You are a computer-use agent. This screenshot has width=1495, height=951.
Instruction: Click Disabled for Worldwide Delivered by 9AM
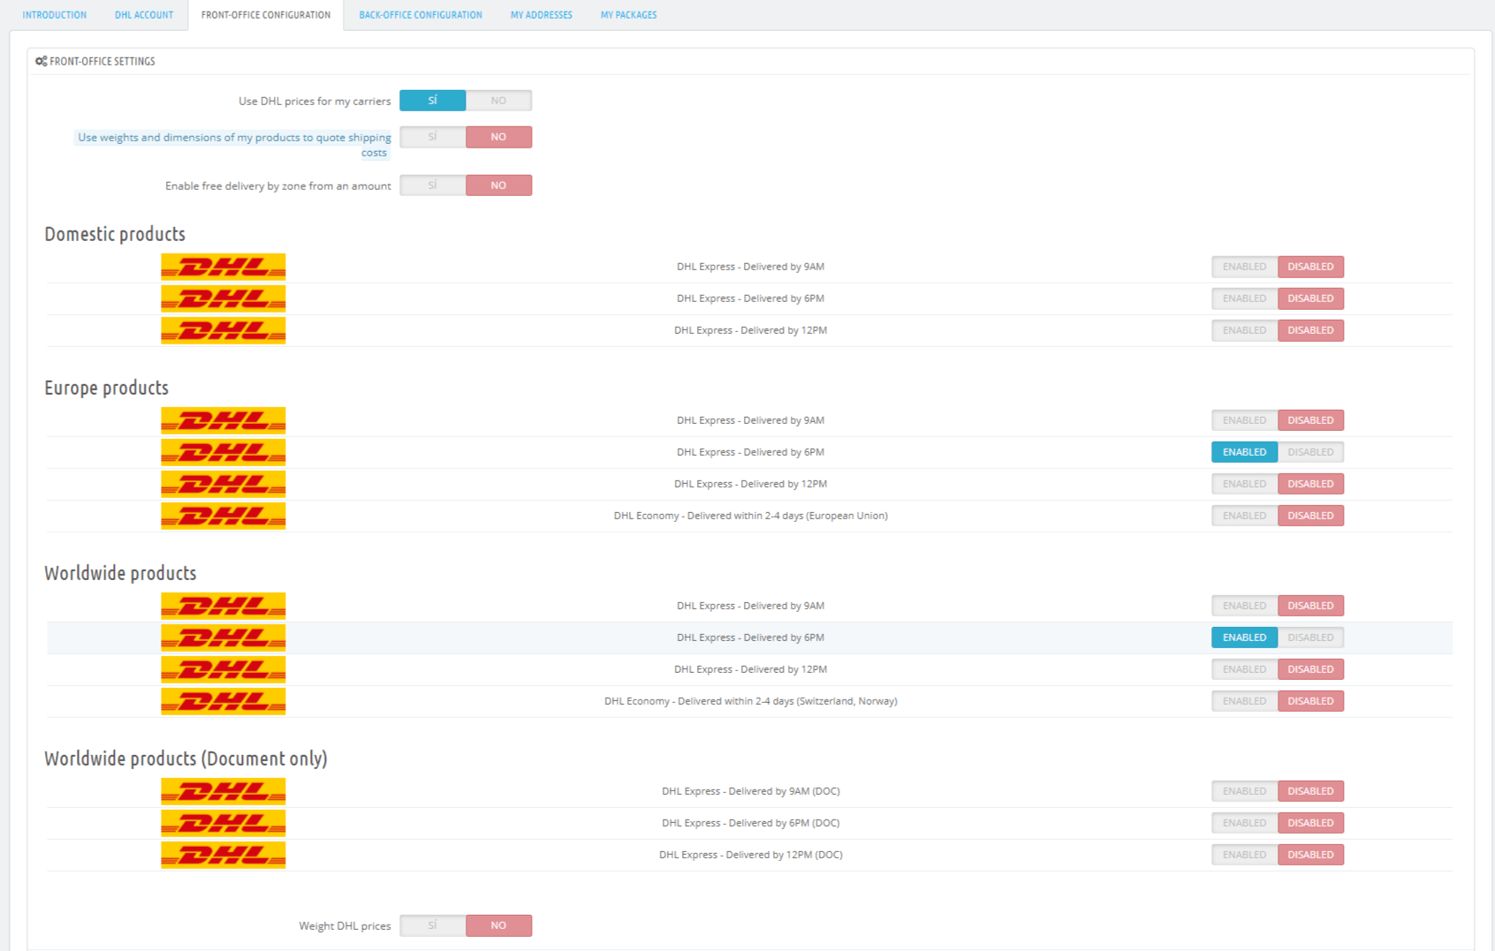(x=1310, y=606)
